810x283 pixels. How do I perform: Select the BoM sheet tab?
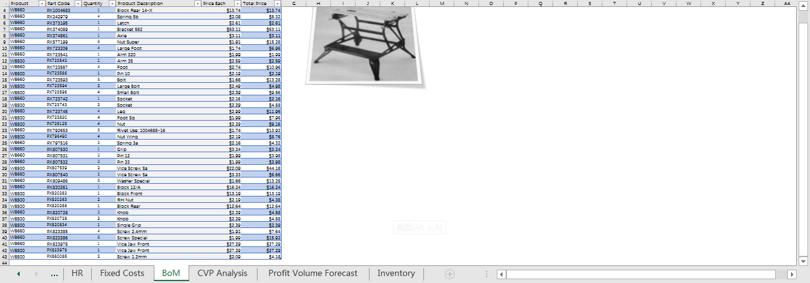171,274
